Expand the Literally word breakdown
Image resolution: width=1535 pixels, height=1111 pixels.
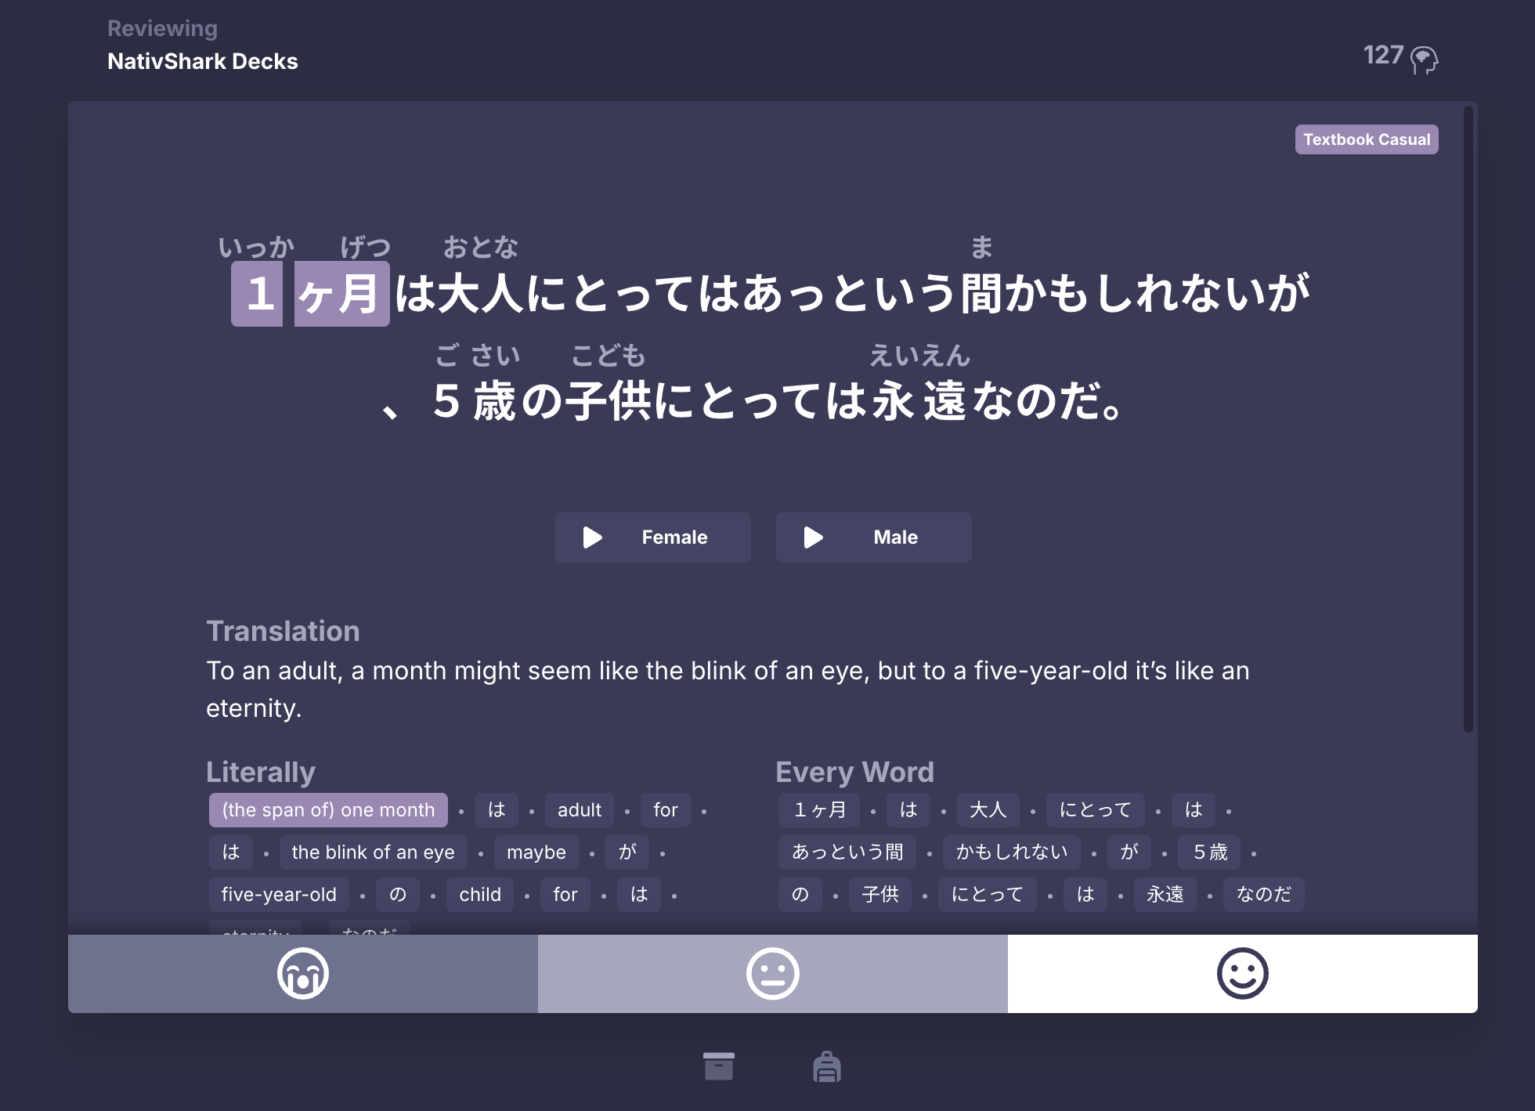click(262, 771)
